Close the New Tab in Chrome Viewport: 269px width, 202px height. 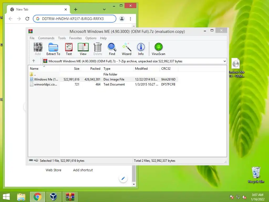tap(65, 9)
